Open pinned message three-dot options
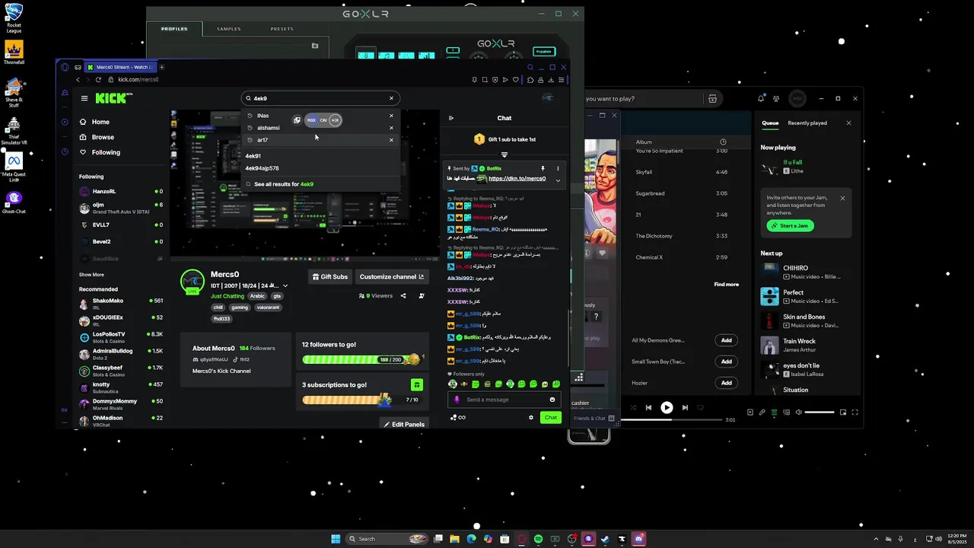The width and height of the screenshot is (974, 548). point(558,168)
